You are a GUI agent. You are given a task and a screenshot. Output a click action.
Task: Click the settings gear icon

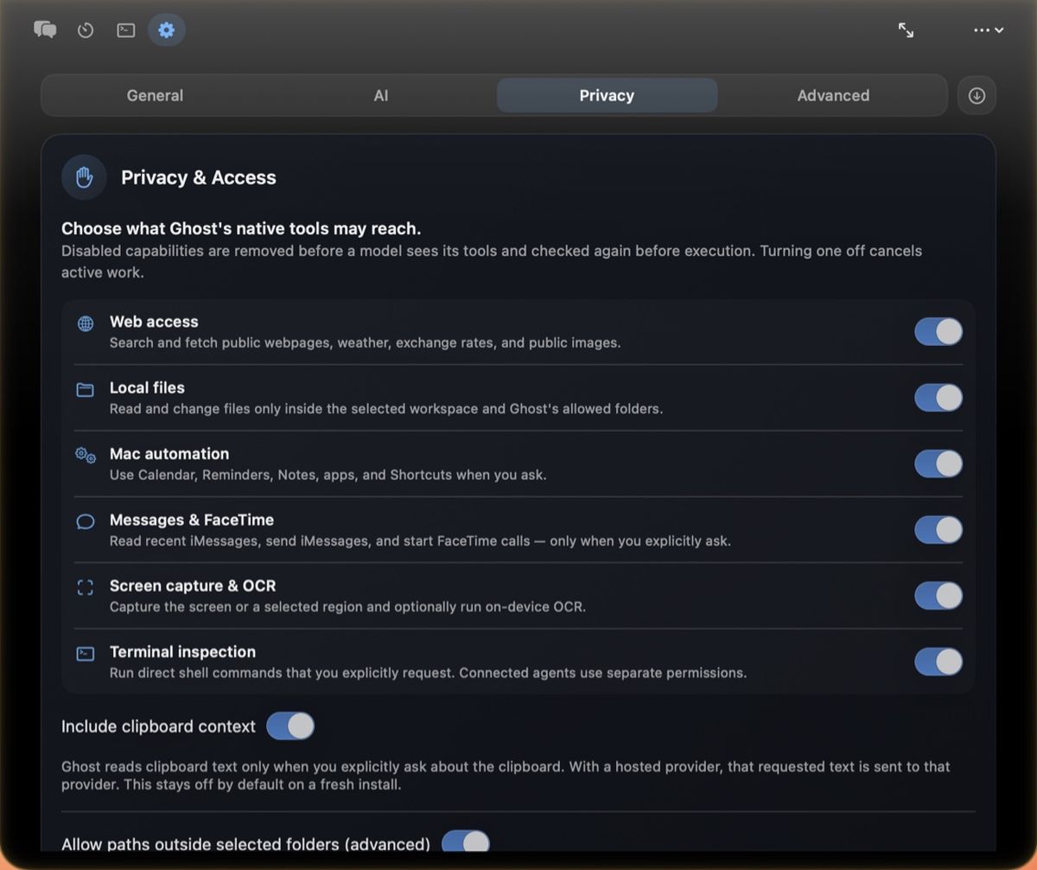(x=167, y=30)
